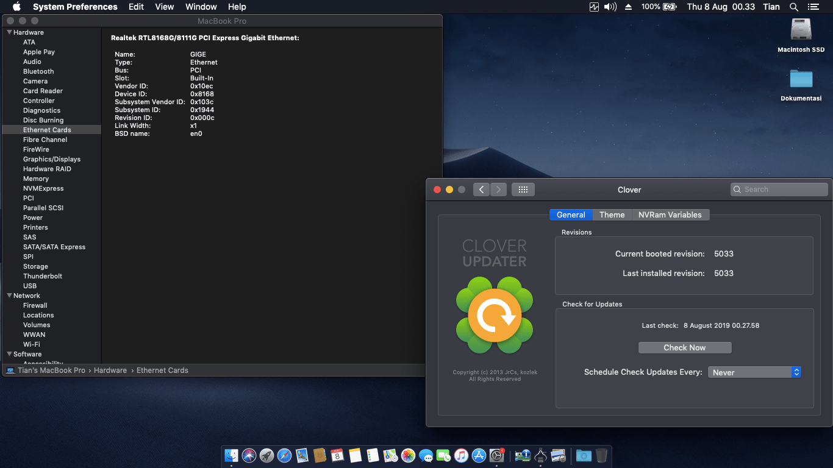Select Thunderbolt in the sidebar
This screenshot has width=833, height=468.
[52, 276]
